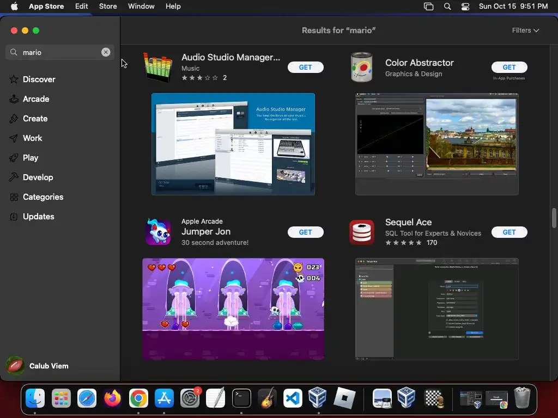
Task: Open Spotlight search in the menu bar
Action: 447,7
